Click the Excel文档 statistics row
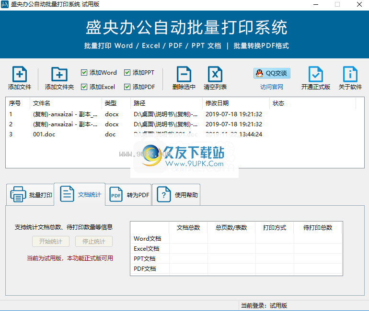This screenshot has width=369, height=311. tap(236, 248)
